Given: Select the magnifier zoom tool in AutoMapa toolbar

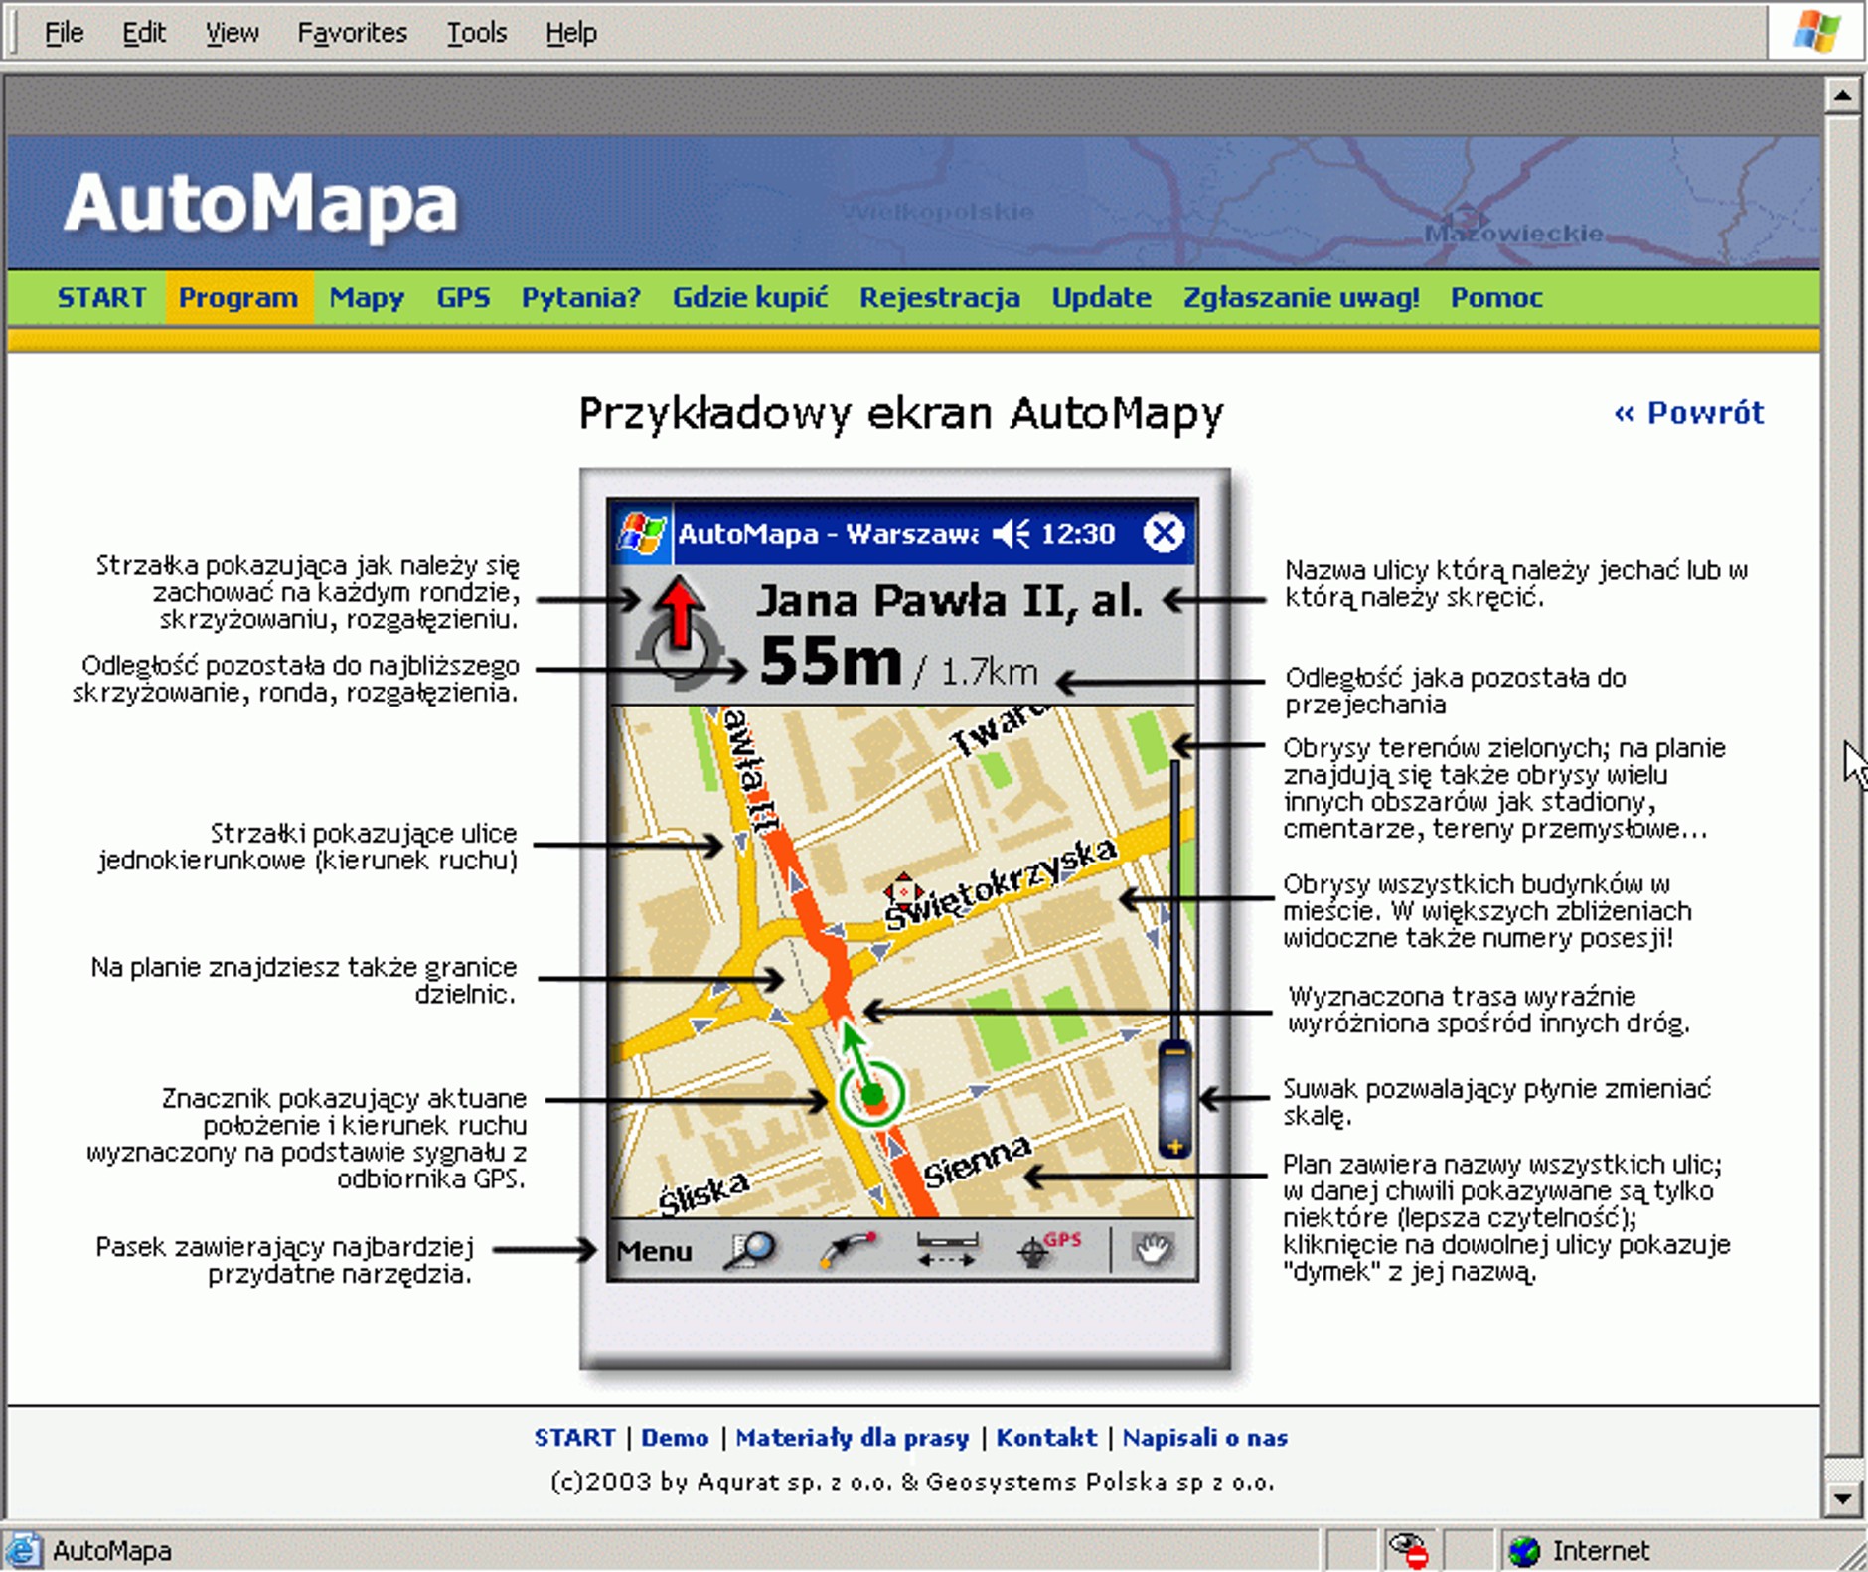Looking at the screenshot, I should pos(753,1250).
